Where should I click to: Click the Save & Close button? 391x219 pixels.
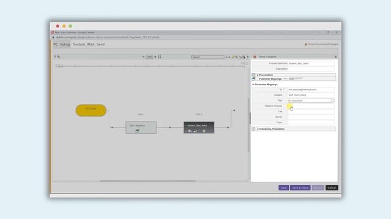click(300, 188)
